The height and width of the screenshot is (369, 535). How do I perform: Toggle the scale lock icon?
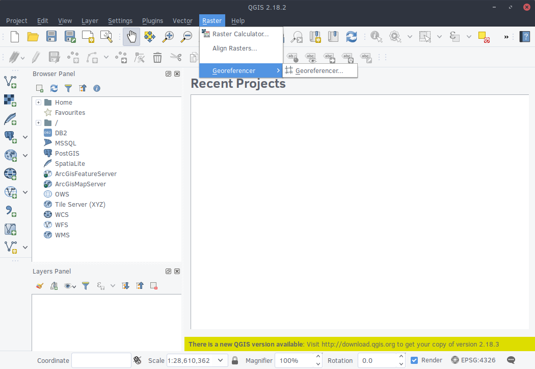coord(235,360)
